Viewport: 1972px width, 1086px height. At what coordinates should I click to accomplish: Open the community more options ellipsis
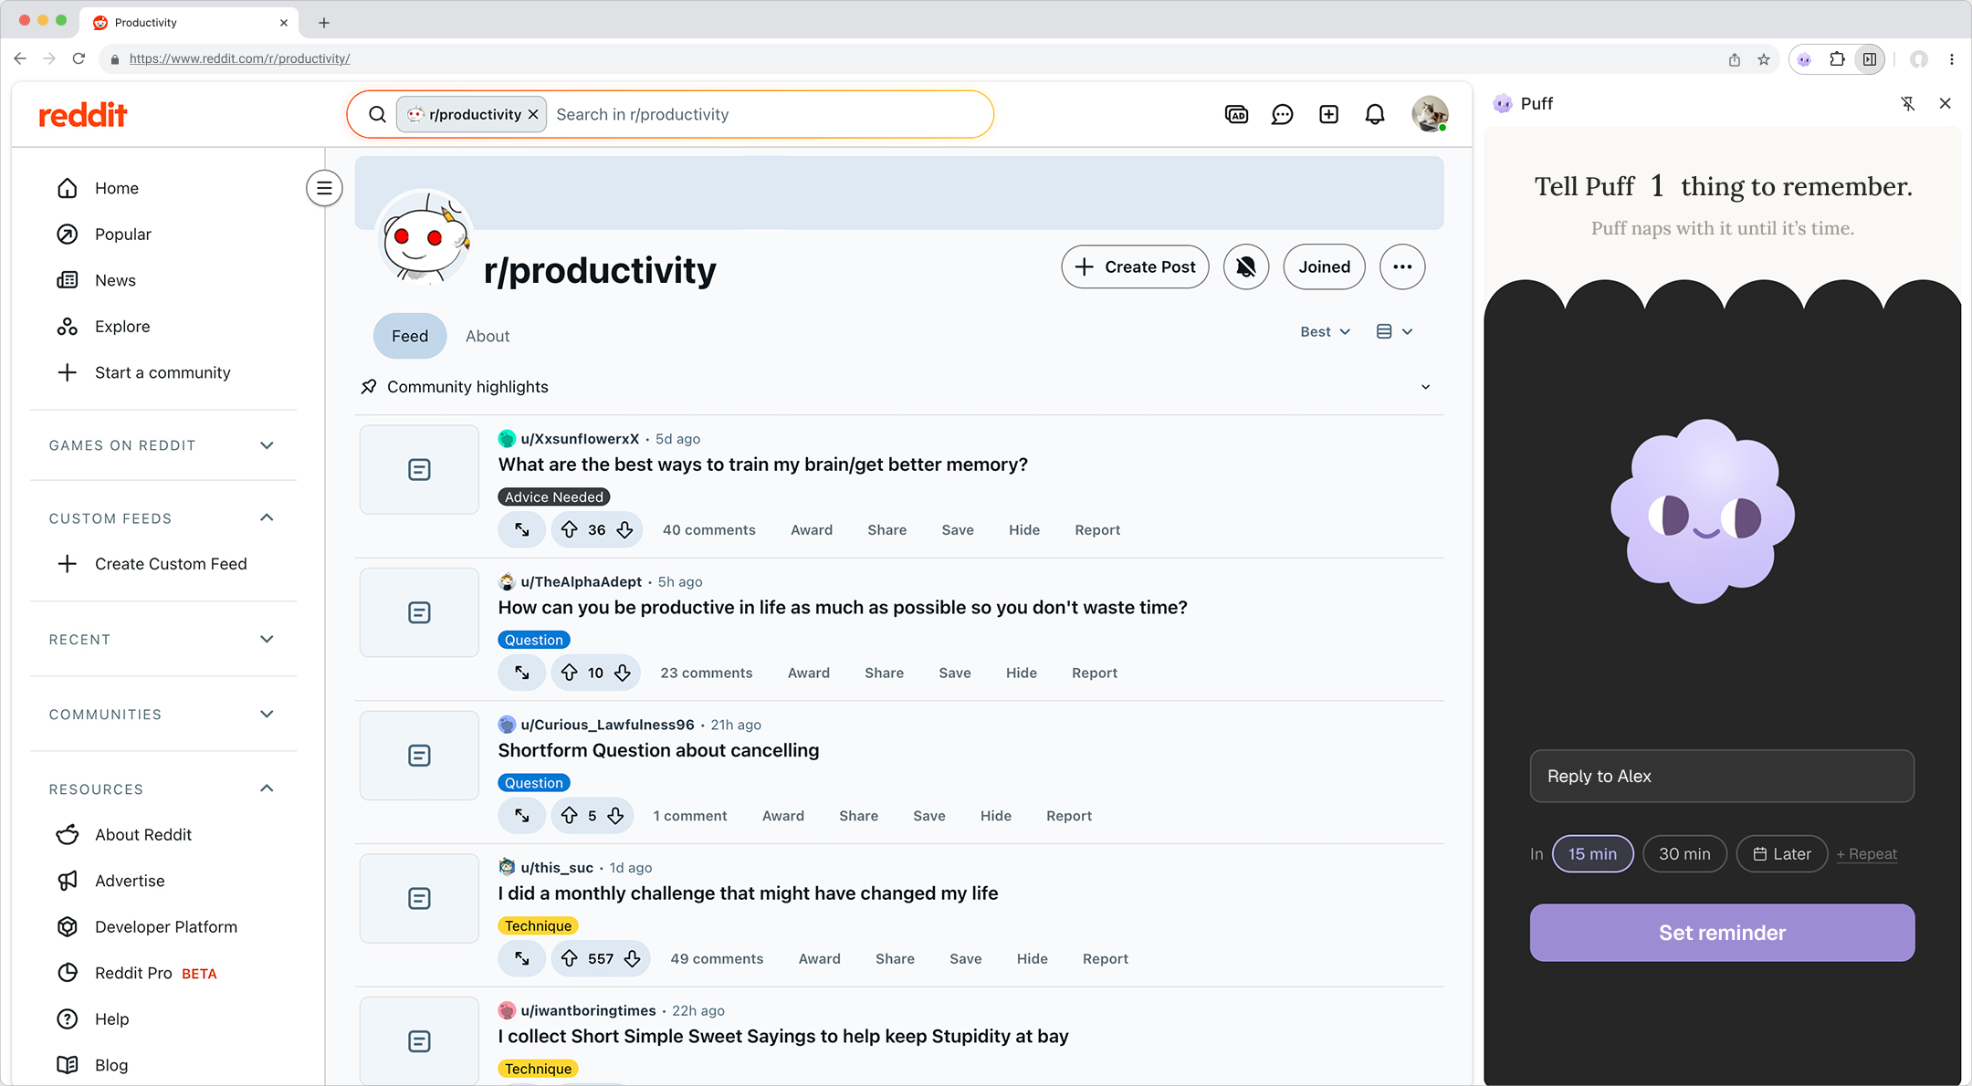click(1402, 266)
